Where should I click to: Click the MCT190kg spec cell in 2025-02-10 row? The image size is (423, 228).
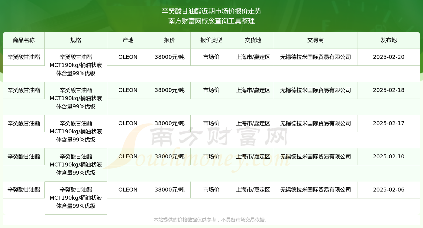coord(76,165)
